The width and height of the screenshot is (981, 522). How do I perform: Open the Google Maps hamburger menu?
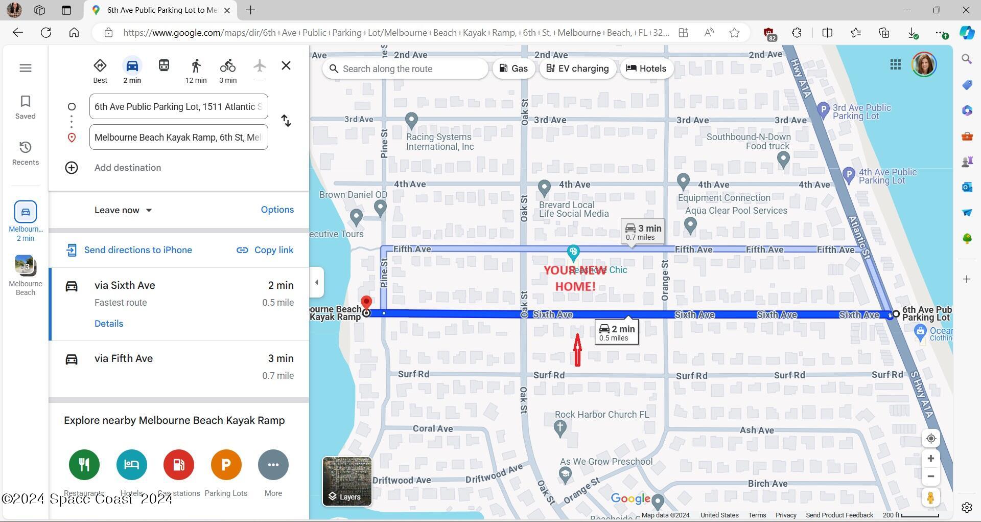pyautogui.click(x=25, y=68)
